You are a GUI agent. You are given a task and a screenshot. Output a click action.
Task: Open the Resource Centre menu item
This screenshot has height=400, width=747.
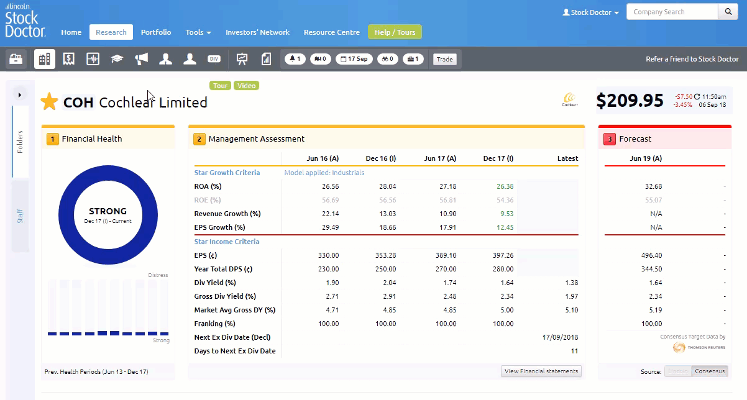331,32
